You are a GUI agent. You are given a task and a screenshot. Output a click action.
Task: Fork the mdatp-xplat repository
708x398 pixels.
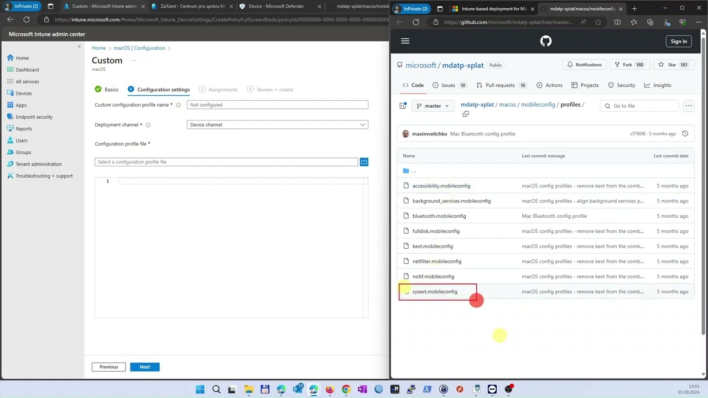point(629,65)
